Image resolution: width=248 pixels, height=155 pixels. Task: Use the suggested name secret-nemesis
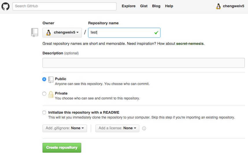tap(190, 44)
